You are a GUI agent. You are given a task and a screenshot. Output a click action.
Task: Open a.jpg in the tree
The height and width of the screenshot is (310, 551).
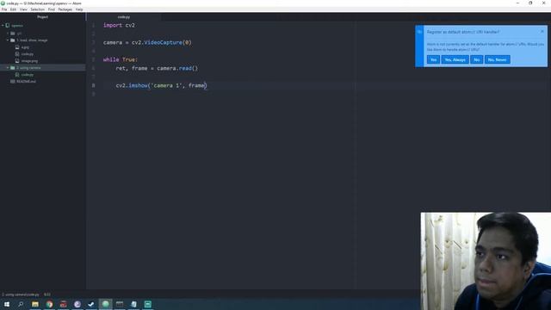click(x=25, y=47)
